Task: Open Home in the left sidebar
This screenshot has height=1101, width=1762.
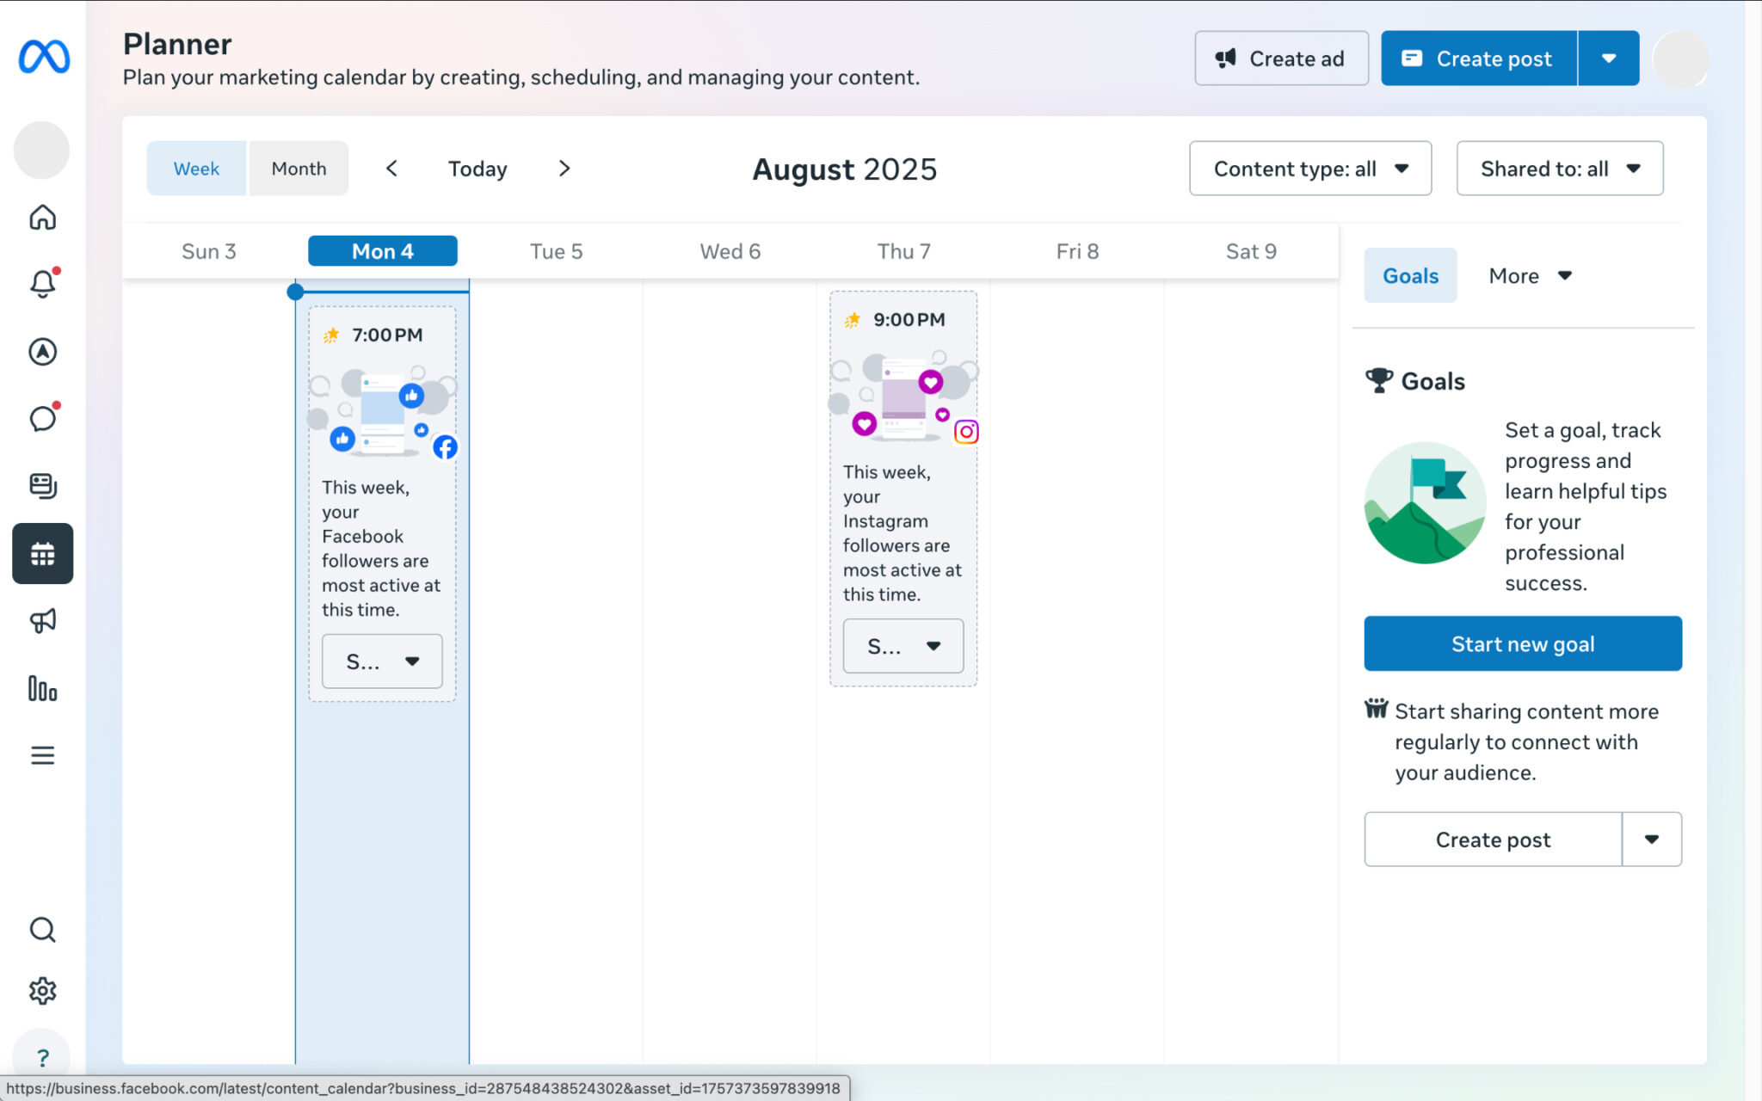Action: click(42, 218)
